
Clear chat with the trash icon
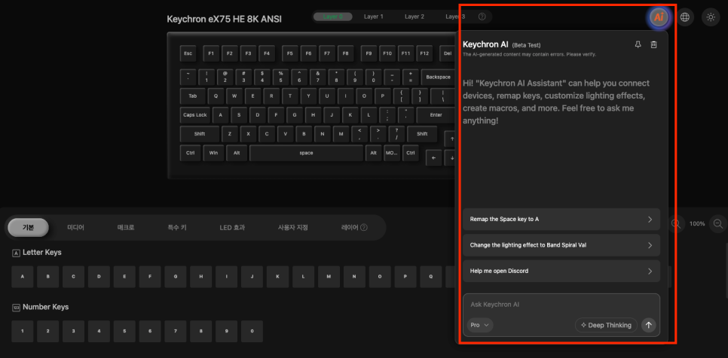coord(653,44)
